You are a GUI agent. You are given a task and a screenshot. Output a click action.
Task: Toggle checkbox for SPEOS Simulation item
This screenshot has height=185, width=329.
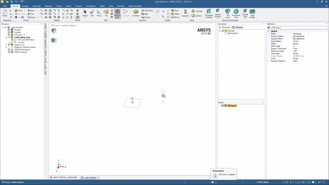pos(9,50)
